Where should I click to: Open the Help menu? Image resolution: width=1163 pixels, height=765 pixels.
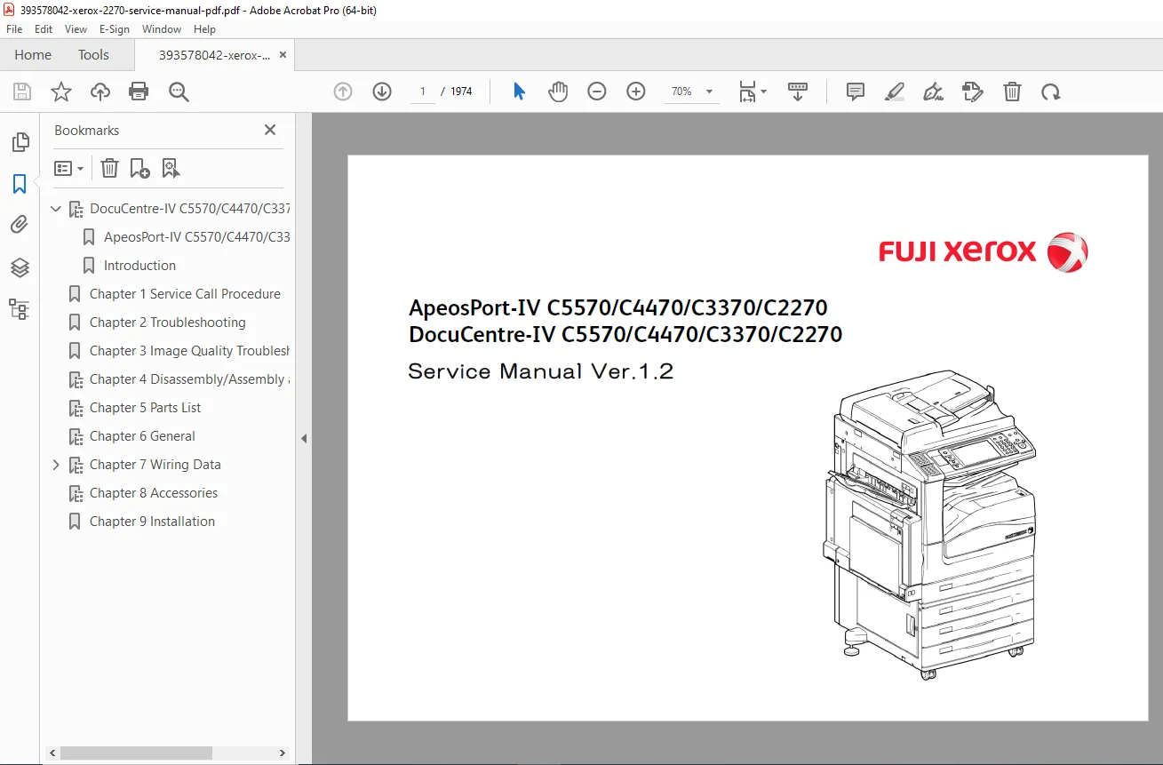(205, 29)
